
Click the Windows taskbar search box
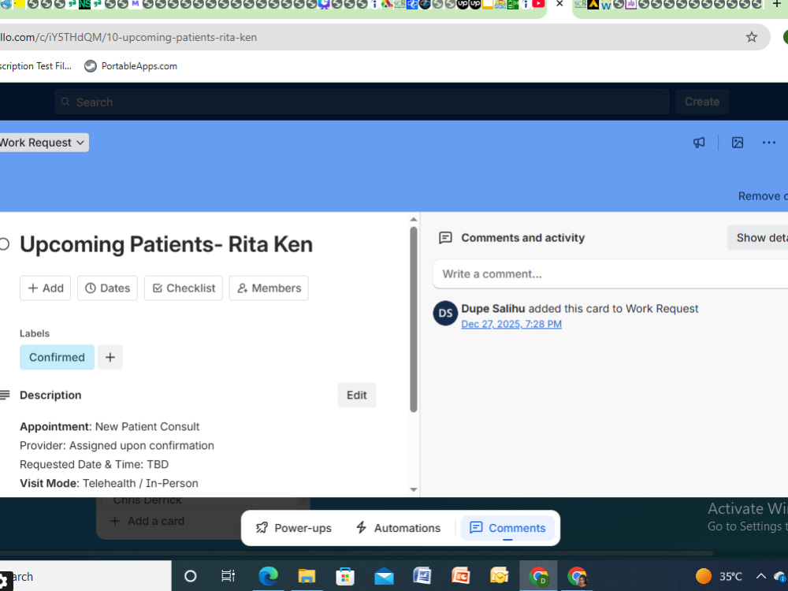click(85, 577)
